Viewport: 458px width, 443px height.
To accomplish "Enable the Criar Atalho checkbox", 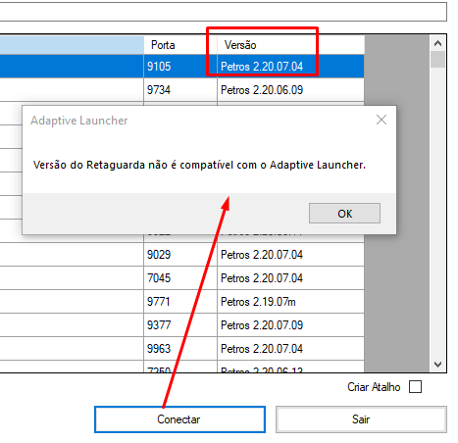I will 415,387.
